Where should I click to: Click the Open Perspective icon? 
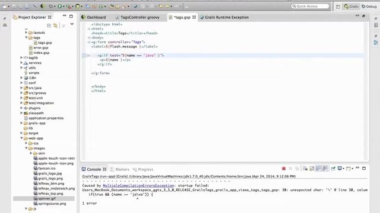pos(338,7)
